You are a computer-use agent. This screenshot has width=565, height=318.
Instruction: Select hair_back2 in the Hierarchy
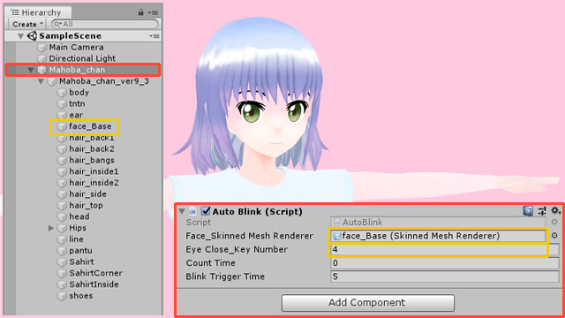coord(92,149)
